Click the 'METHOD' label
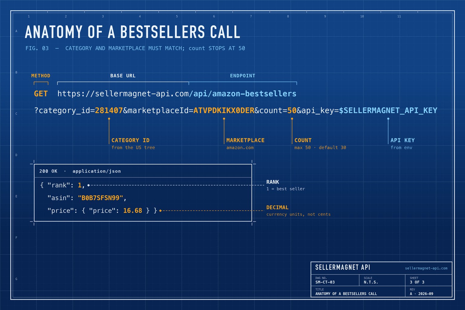 pyautogui.click(x=41, y=76)
